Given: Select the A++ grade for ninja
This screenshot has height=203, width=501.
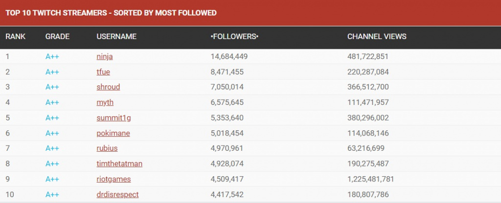Looking at the screenshot, I should point(52,57).
